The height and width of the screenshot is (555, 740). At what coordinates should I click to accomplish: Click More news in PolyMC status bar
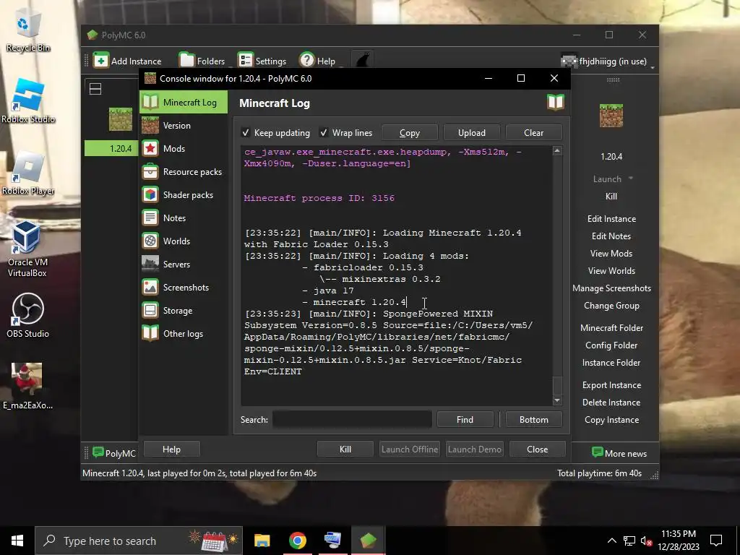pos(619,454)
